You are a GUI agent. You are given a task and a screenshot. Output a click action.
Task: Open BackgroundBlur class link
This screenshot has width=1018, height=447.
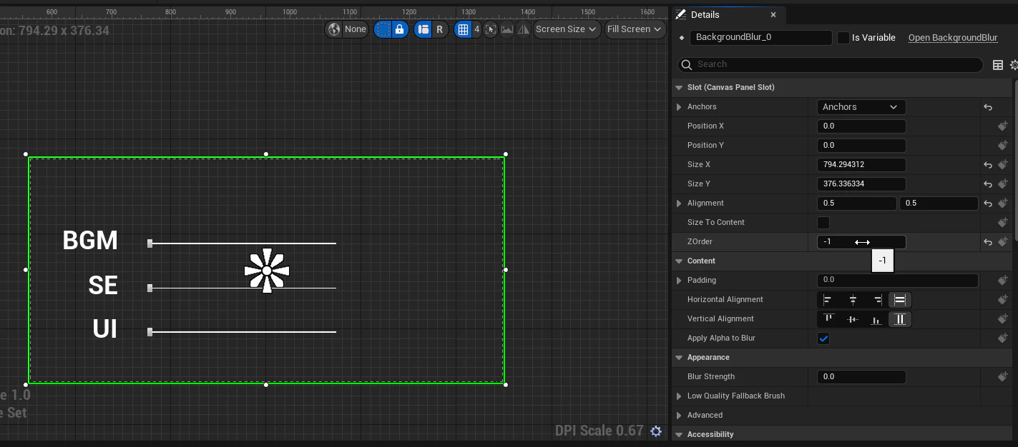[953, 38]
